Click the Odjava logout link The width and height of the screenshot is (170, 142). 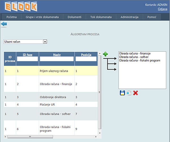[162, 9]
